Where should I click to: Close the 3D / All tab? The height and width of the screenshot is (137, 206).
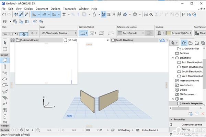[108, 40]
